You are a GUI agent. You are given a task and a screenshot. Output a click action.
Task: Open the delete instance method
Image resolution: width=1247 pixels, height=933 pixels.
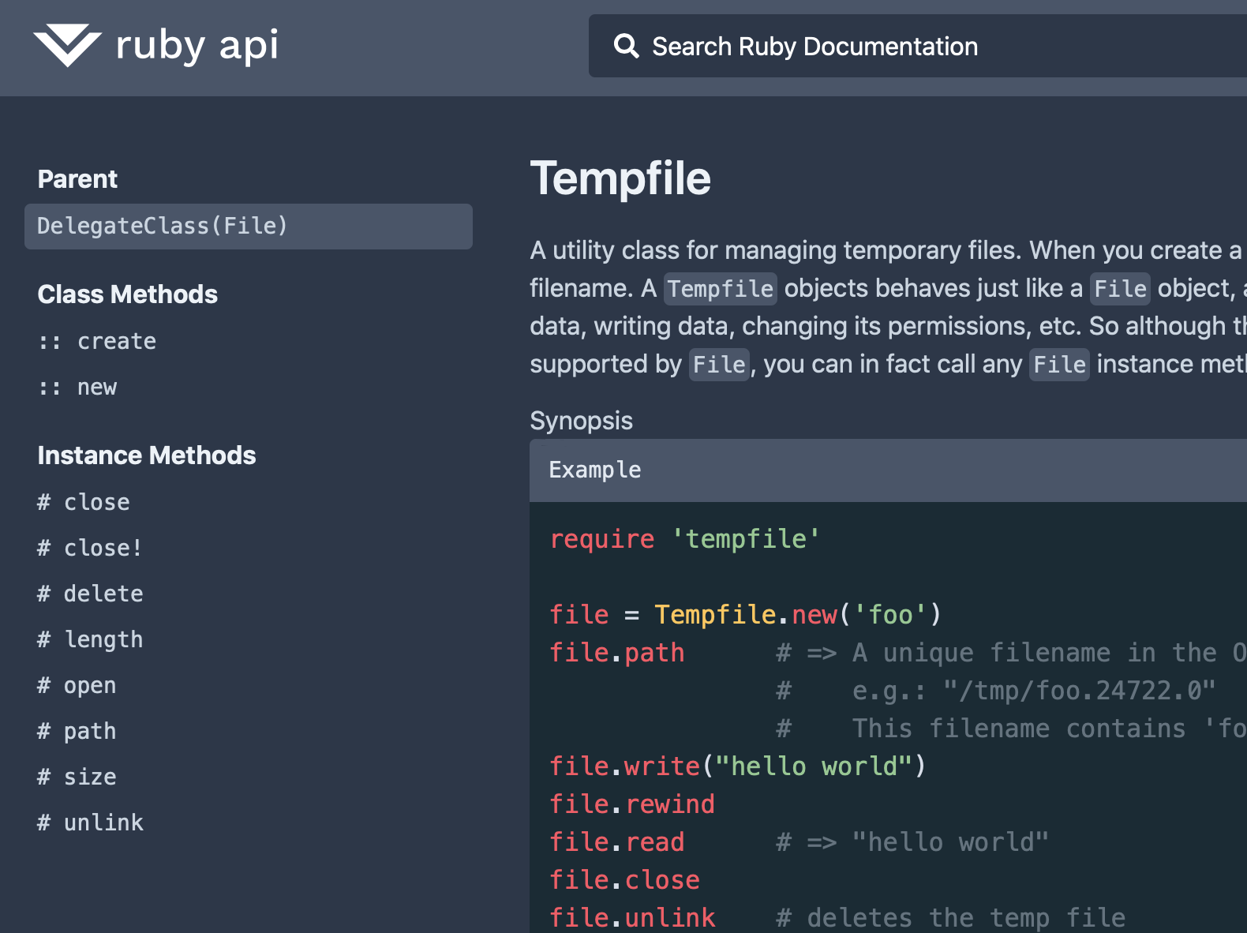pos(90,594)
